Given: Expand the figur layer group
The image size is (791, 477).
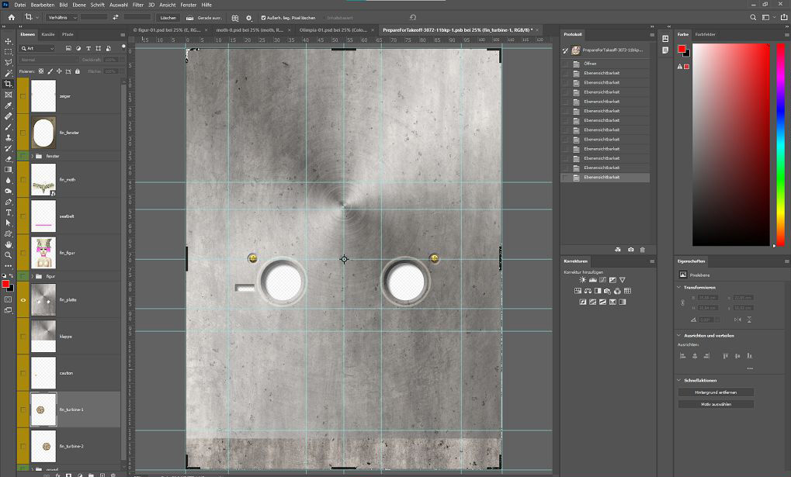Looking at the screenshot, I should click(33, 276).
